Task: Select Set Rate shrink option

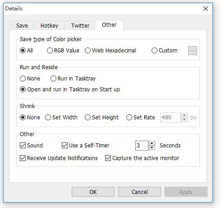Action: click(141, 118)
